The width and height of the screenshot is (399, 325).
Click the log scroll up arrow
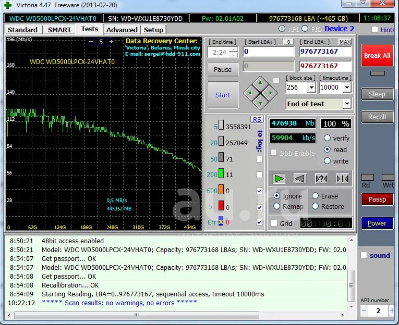pos(352,240)
